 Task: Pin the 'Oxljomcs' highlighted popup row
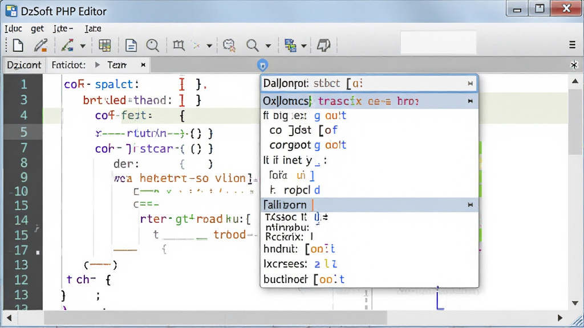coord(471,101)
